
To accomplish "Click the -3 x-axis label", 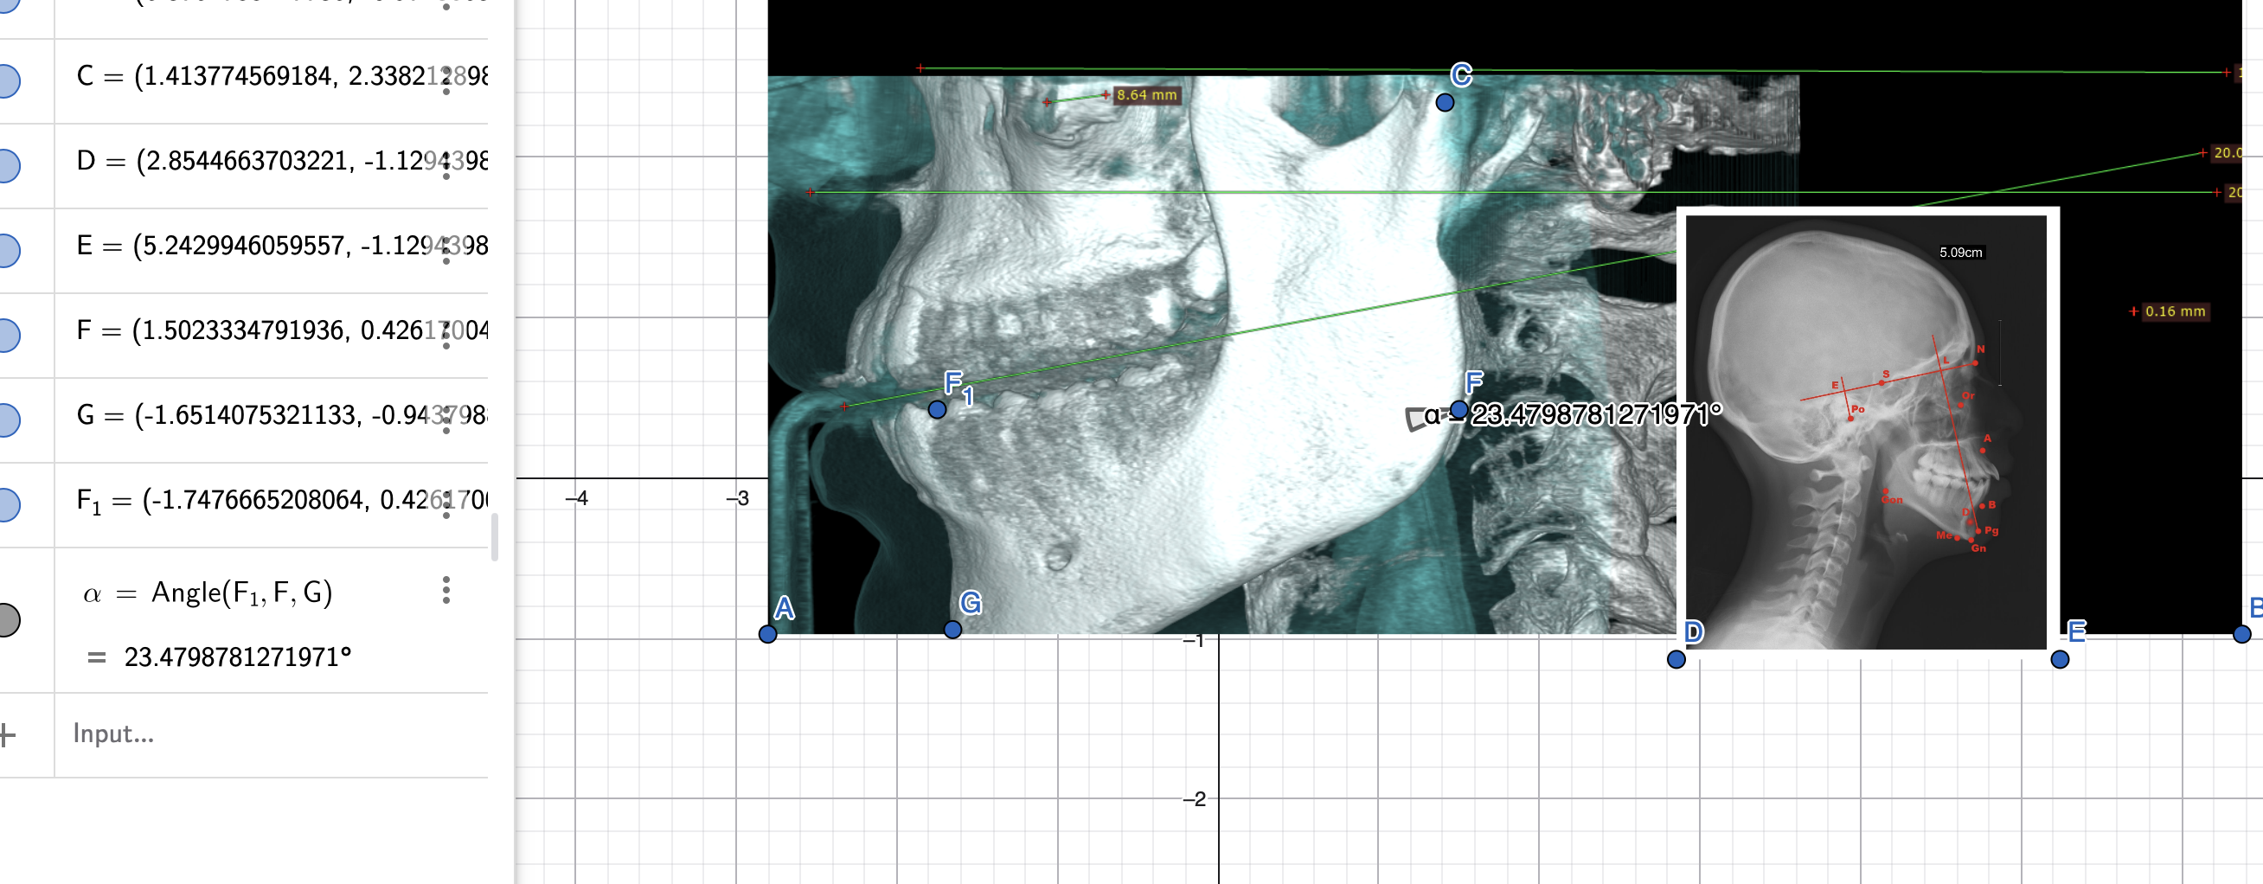I will pyautogui.click(x=737, y=499).
